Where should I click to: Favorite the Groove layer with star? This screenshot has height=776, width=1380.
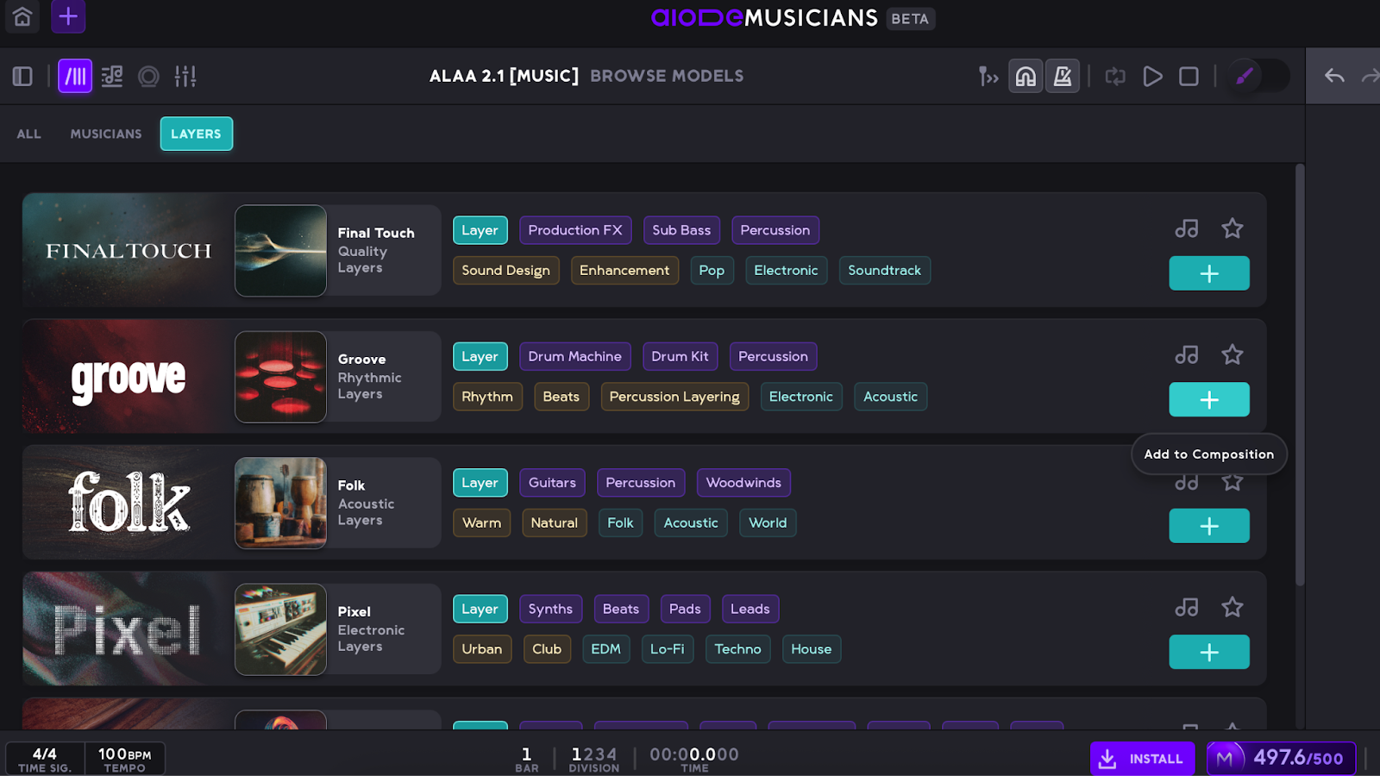(1232, 354)
